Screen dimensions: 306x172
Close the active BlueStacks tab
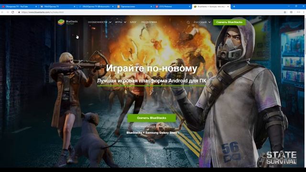coord(228,6)
